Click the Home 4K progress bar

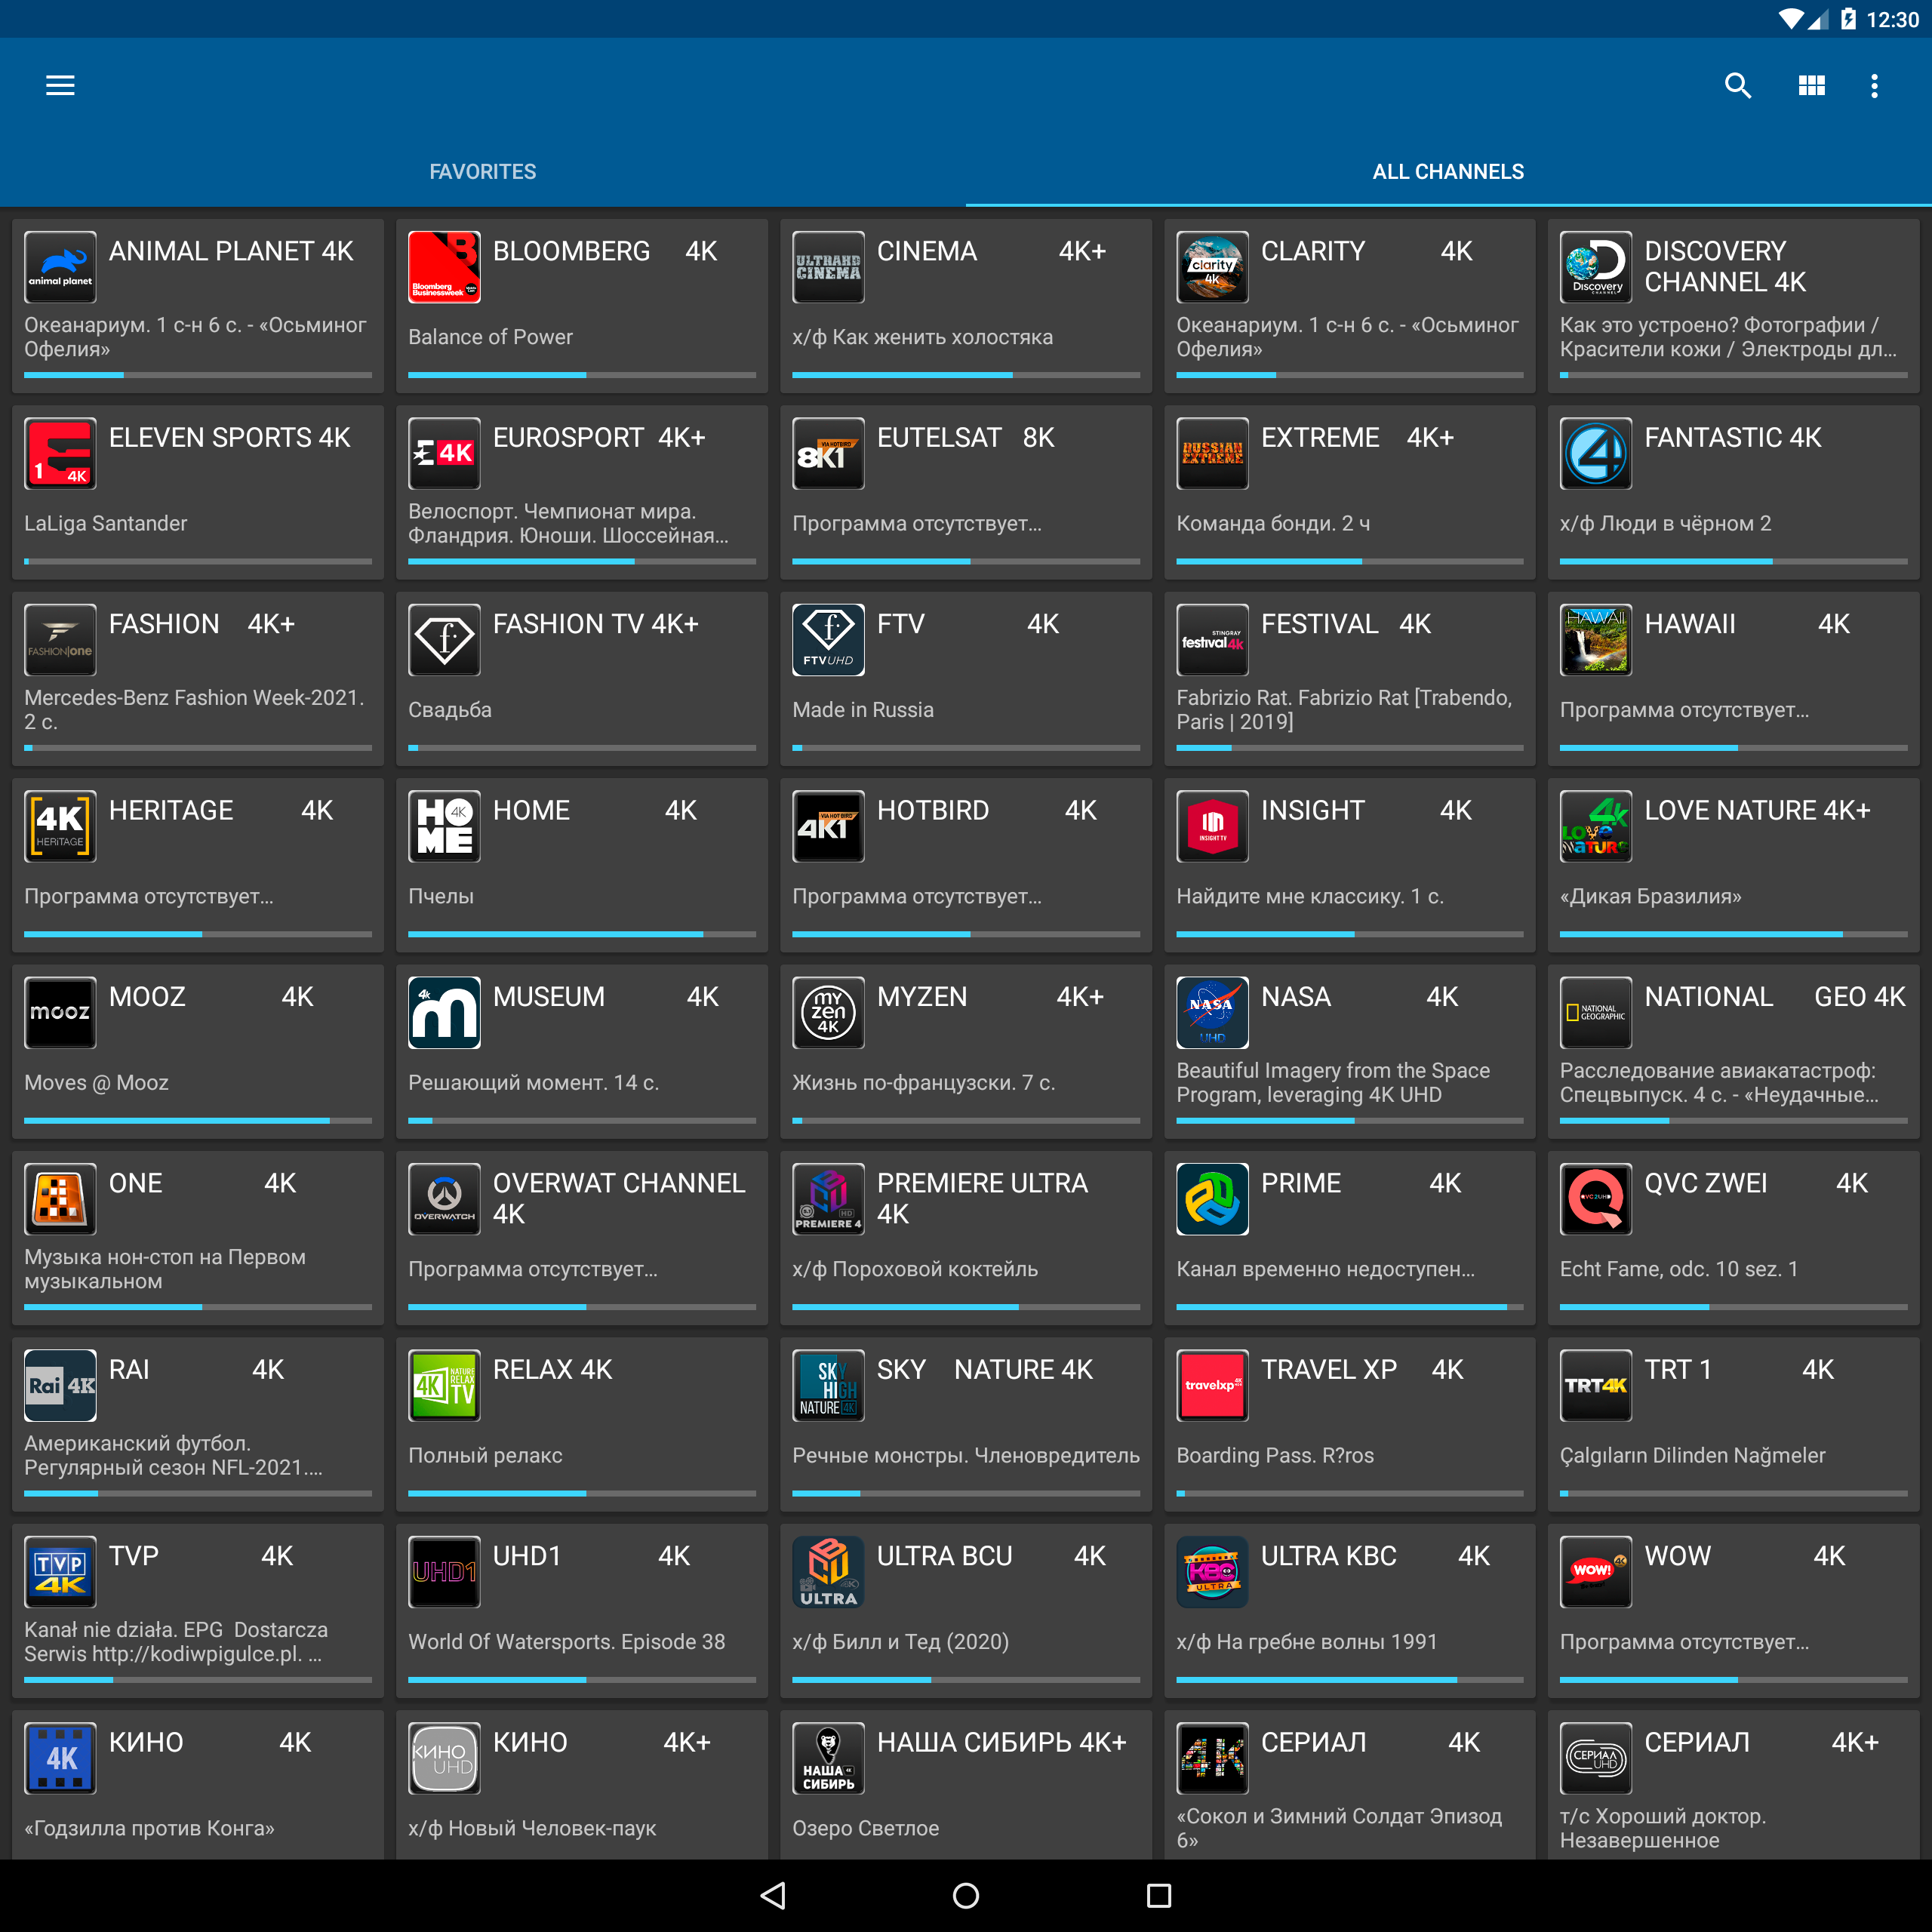click(581, 934)
